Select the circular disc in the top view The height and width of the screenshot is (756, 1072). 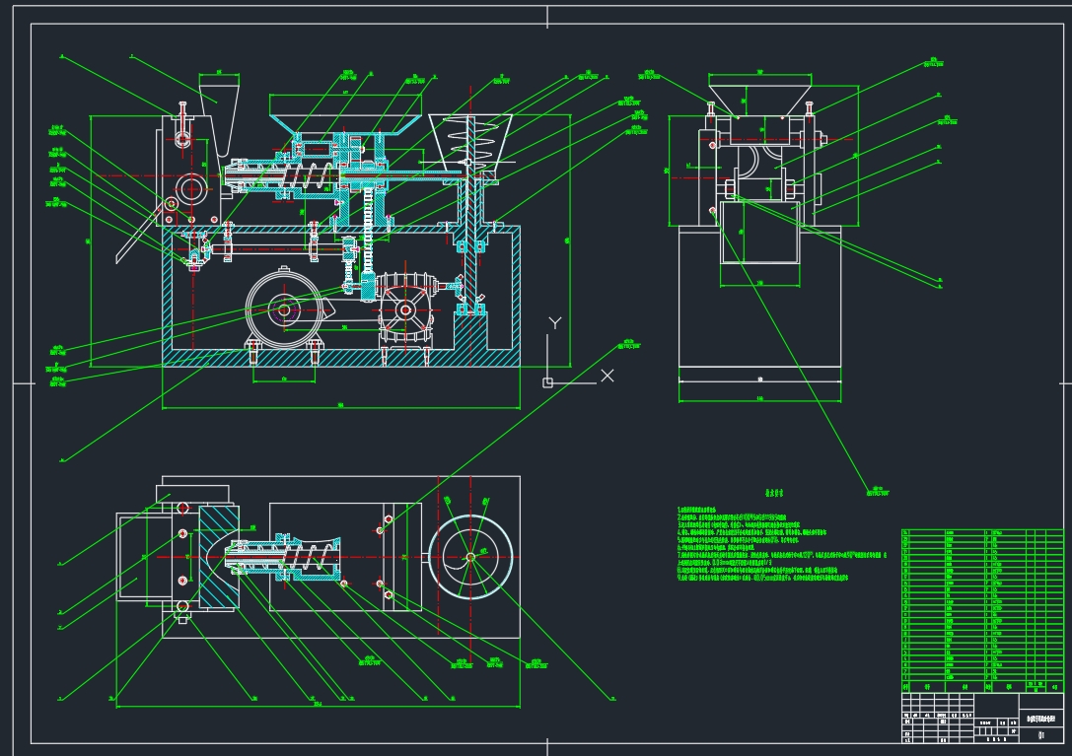tap(470, 557)
